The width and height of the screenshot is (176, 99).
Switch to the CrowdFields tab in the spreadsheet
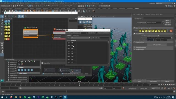76,35
